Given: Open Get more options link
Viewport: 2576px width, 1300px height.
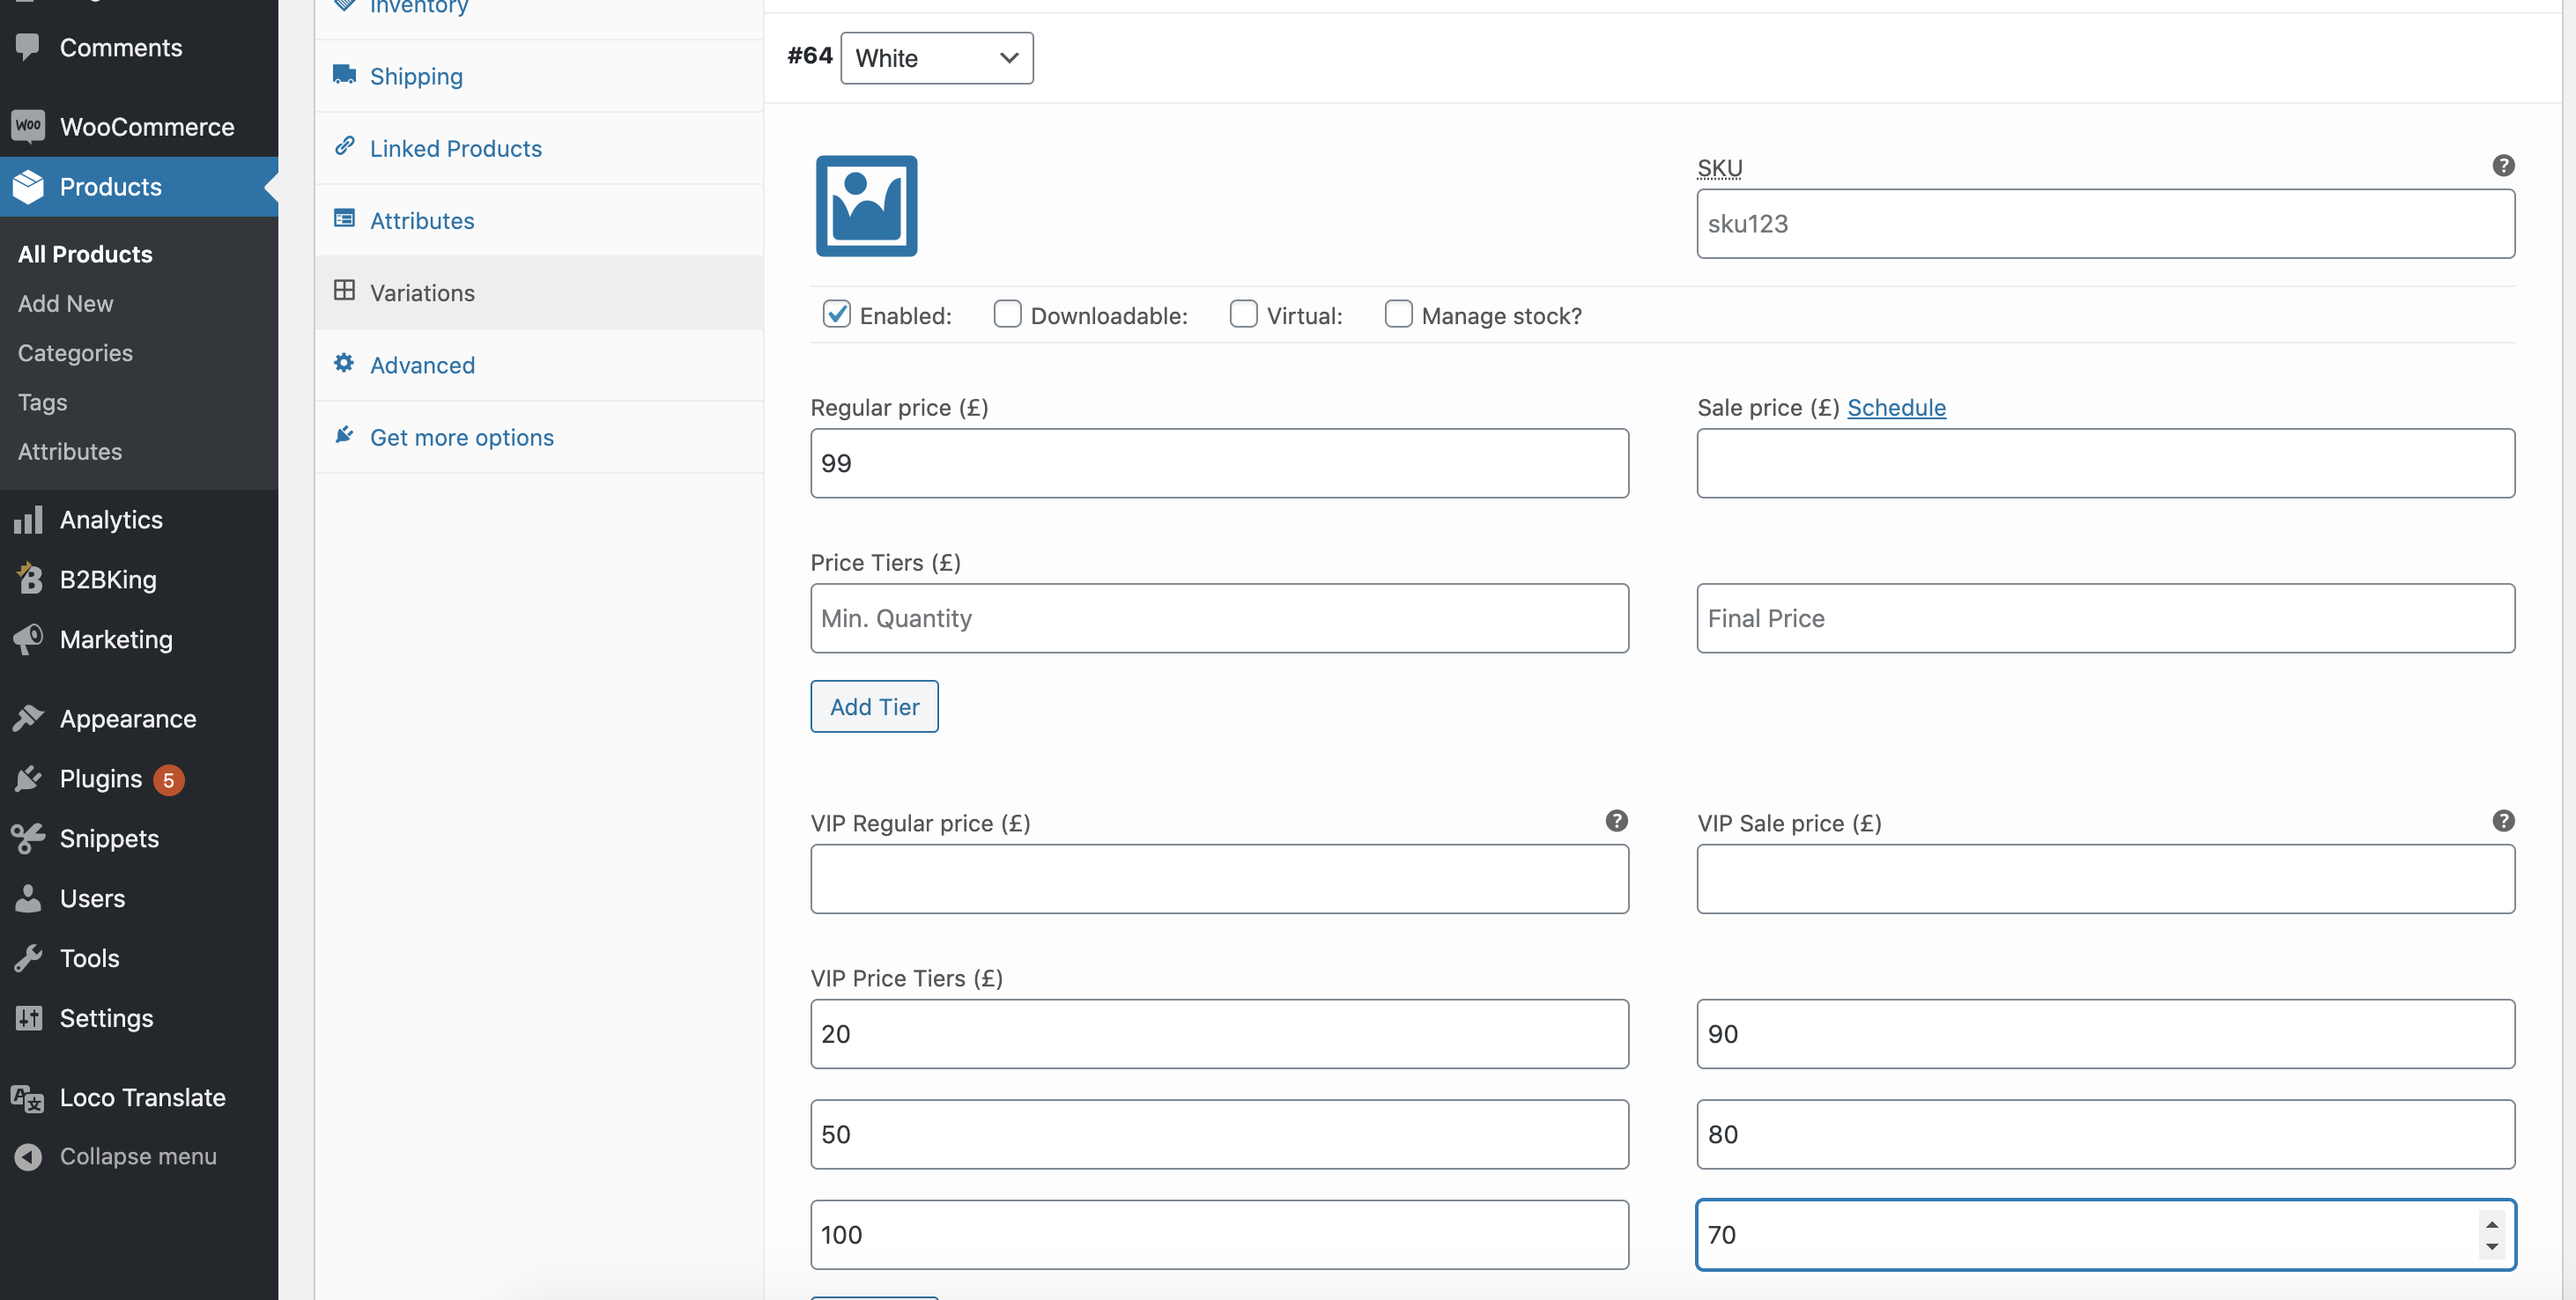Looking at the screenshot, I should tap(539, 437).
